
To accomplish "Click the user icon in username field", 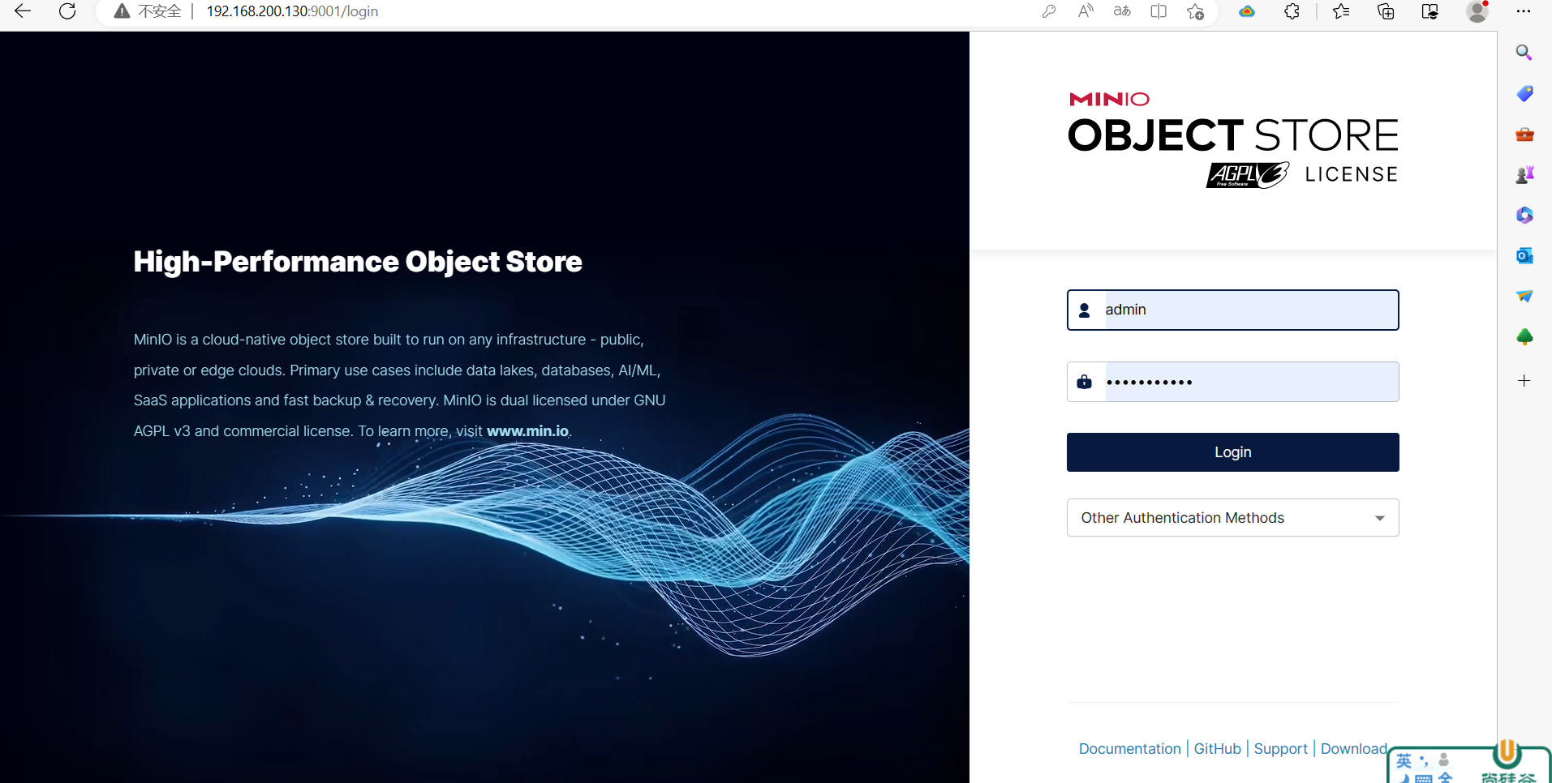I will 1084,310.
